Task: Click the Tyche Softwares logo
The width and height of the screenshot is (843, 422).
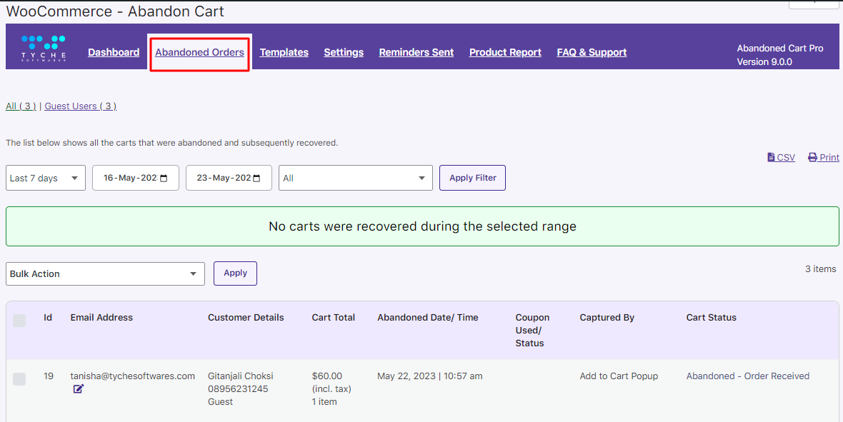Action: tap(44, 49)
